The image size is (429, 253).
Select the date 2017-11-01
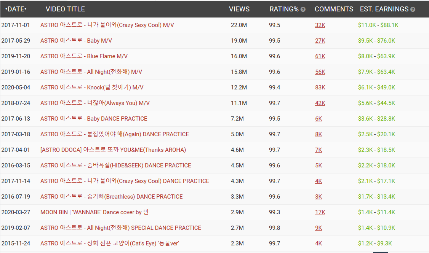coord(16,25)
